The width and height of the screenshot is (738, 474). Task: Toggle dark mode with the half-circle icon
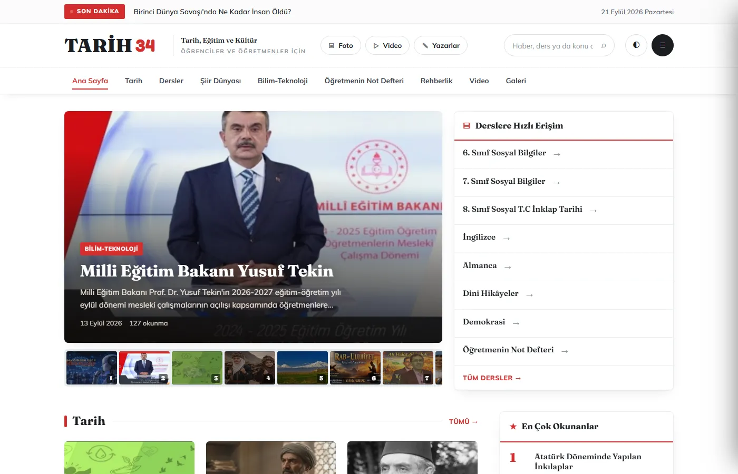coord(636,45)
